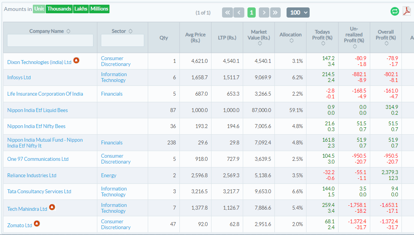
Task: Click Consumer Discretionary sector for One 97
Action: click(x=116, y=159)
